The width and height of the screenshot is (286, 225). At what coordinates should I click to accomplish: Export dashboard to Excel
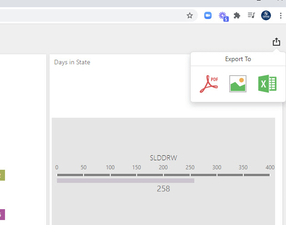pos(267,84)
